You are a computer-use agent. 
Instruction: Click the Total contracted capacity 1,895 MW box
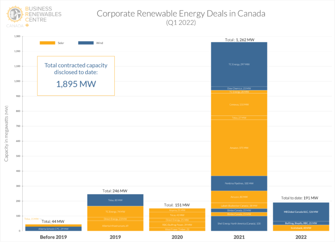[x=76, y=75]
